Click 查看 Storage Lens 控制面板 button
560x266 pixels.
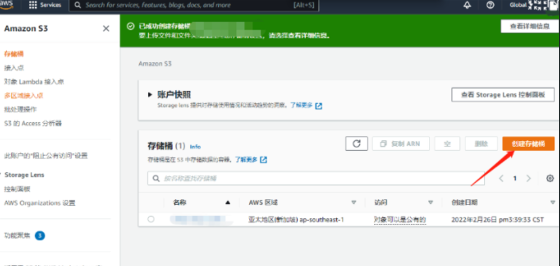[x=503, y=94]
